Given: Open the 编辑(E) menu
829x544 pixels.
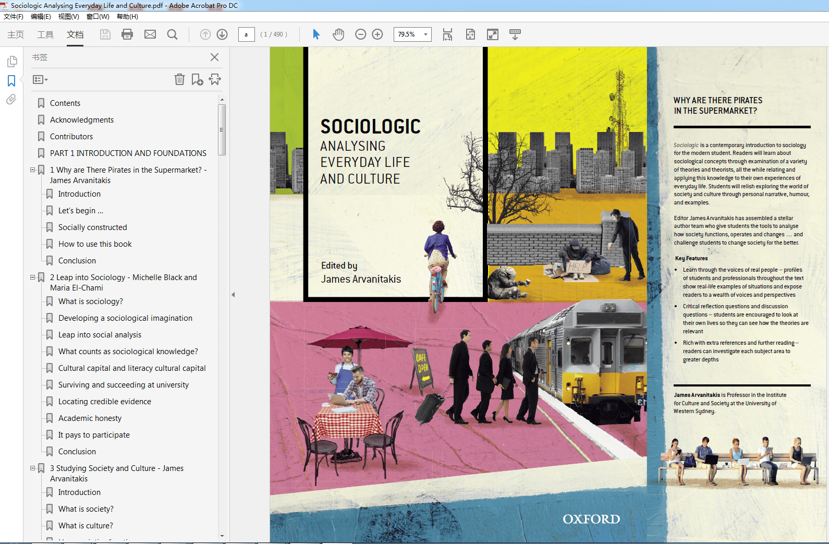Looking at the screenshot, I should click(41, 17).
